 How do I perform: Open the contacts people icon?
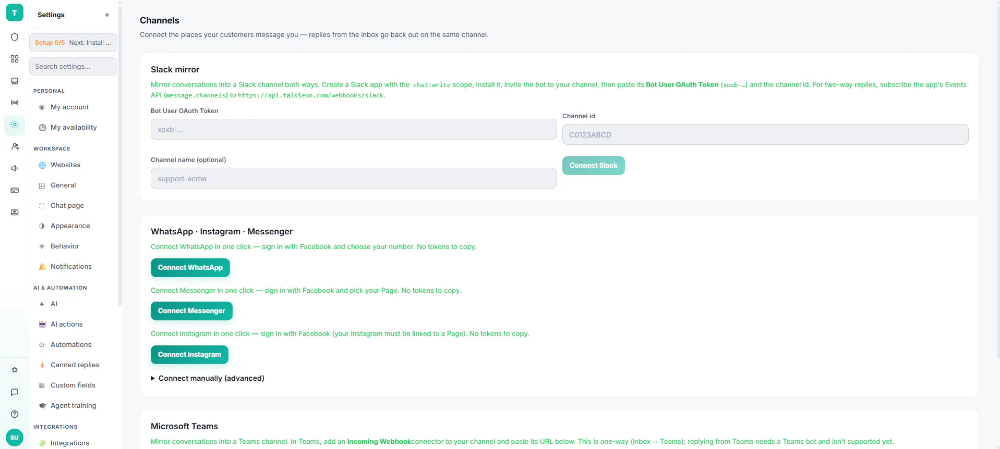[15, 146]
